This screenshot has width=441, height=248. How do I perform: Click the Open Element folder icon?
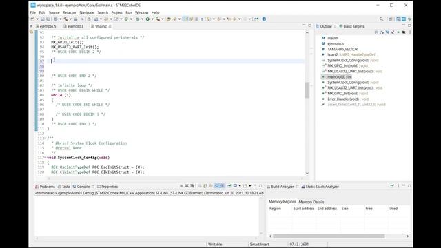[x=168, y=19]
